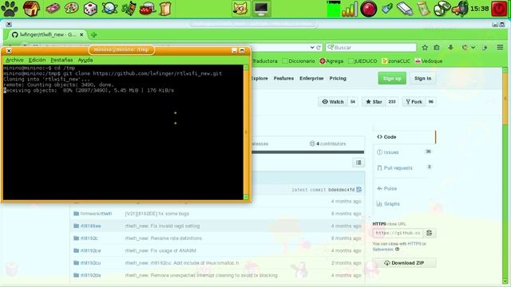511x287 pixels.
Task: Copy the latest commit SHA with the clipboard icon
Action: point(359,190)
